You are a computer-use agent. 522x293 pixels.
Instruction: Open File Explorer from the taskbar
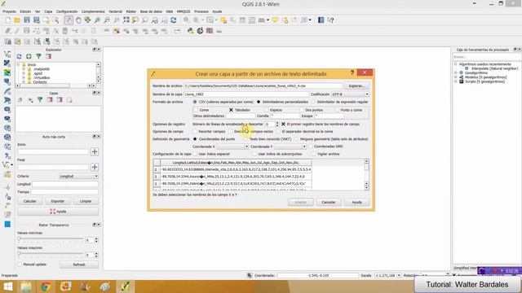click(26, 286)
